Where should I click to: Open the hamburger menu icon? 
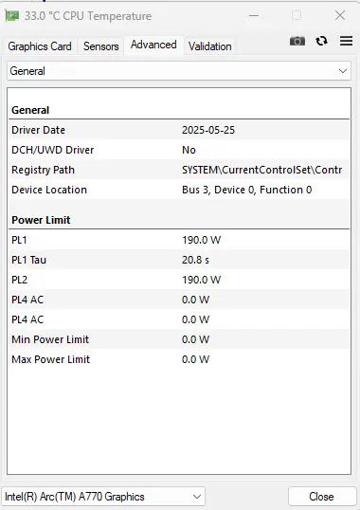click(x=346, y=41)
